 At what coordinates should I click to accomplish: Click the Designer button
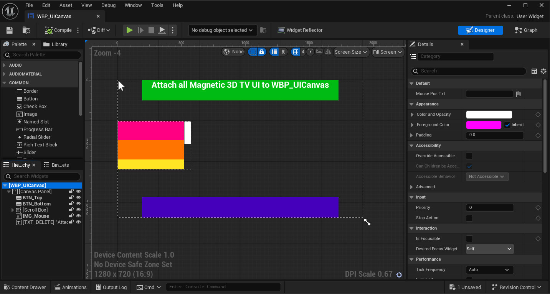tap(481, 30)
